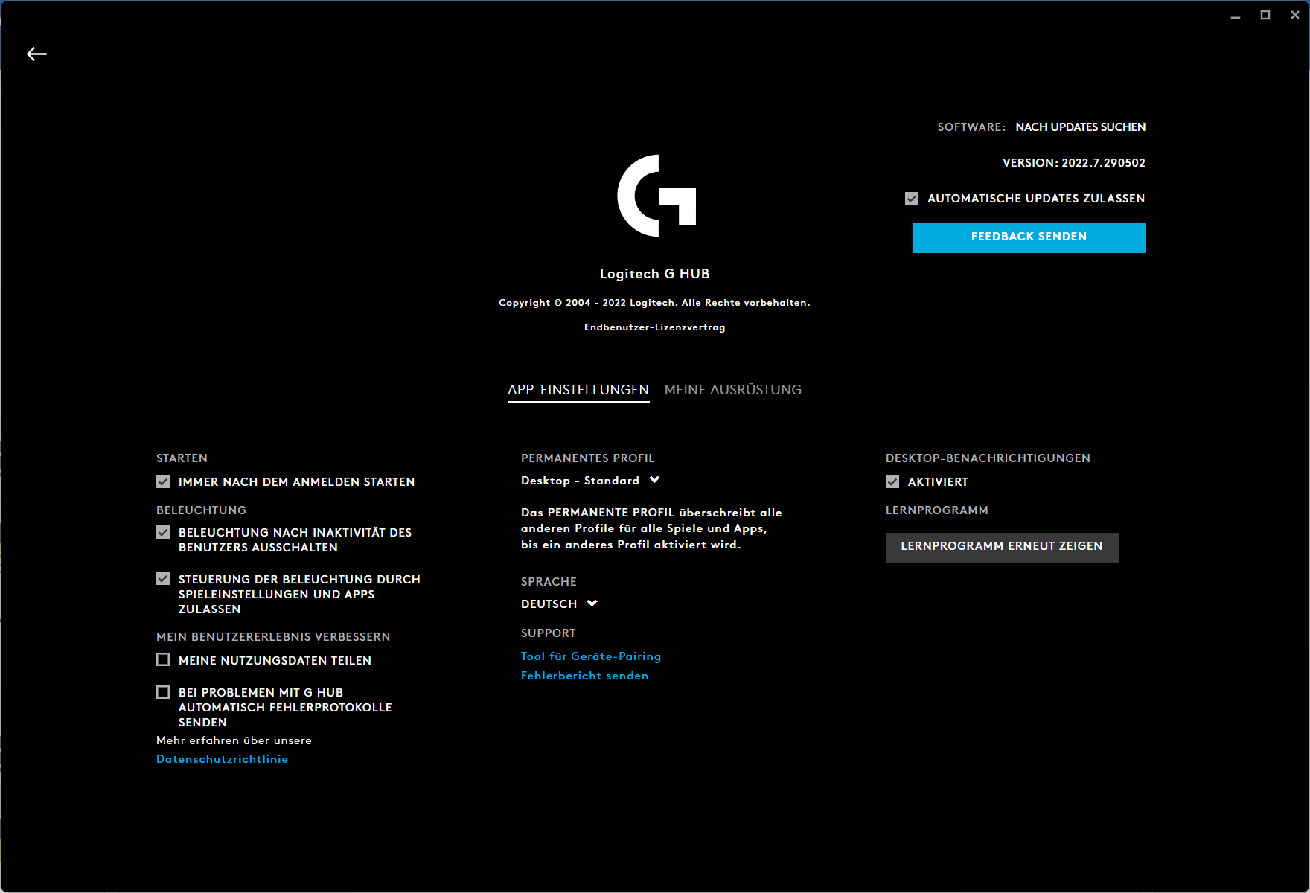This screenshot has width=1310, height=893.
Task: Uncheck the Aktiviert desktop notifications box
Action: pyautogui.click(x=892, y=481)
